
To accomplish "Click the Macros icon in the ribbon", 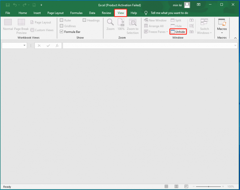I will tap(222, 22).
